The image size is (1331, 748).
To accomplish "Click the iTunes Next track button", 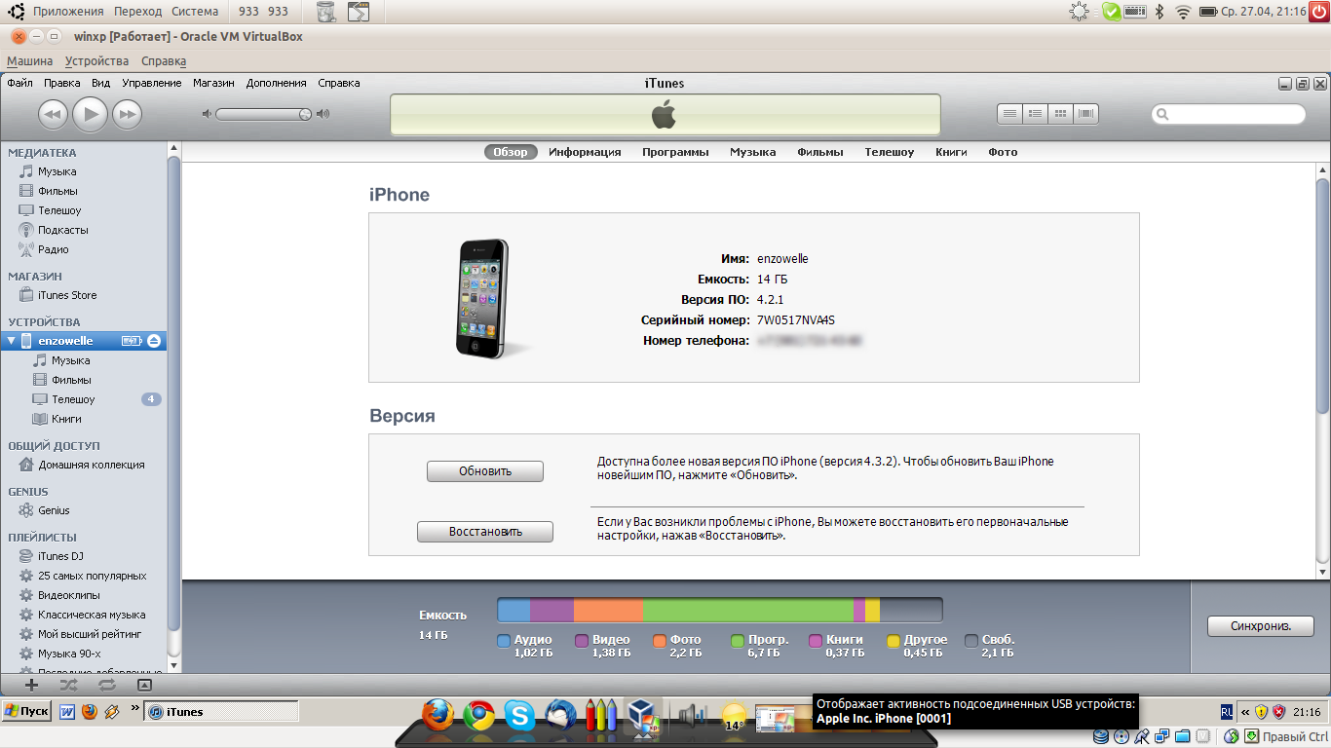I will (127, 115).
